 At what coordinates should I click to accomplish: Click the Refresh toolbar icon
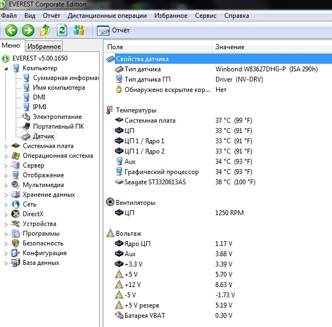coord(62,30)
